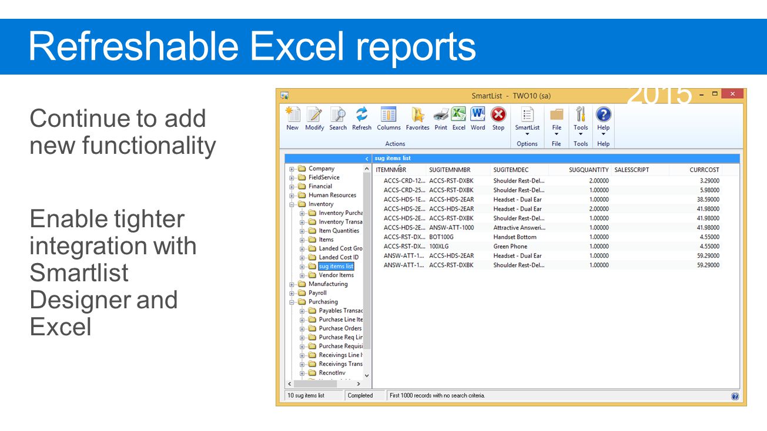Click the help icon in the status bar
This screenshot has width=767, height=431.
point(735,396)
